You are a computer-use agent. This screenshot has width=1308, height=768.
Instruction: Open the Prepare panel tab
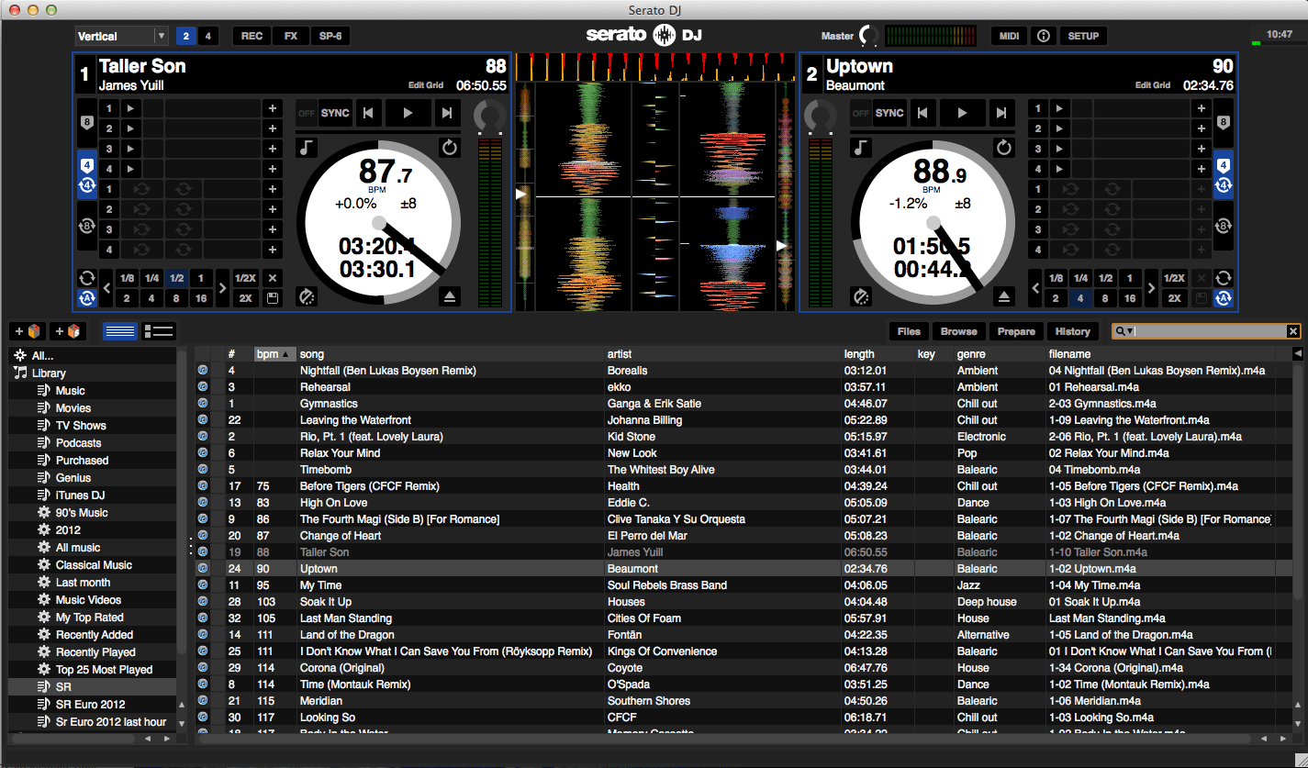point(1016,331)
